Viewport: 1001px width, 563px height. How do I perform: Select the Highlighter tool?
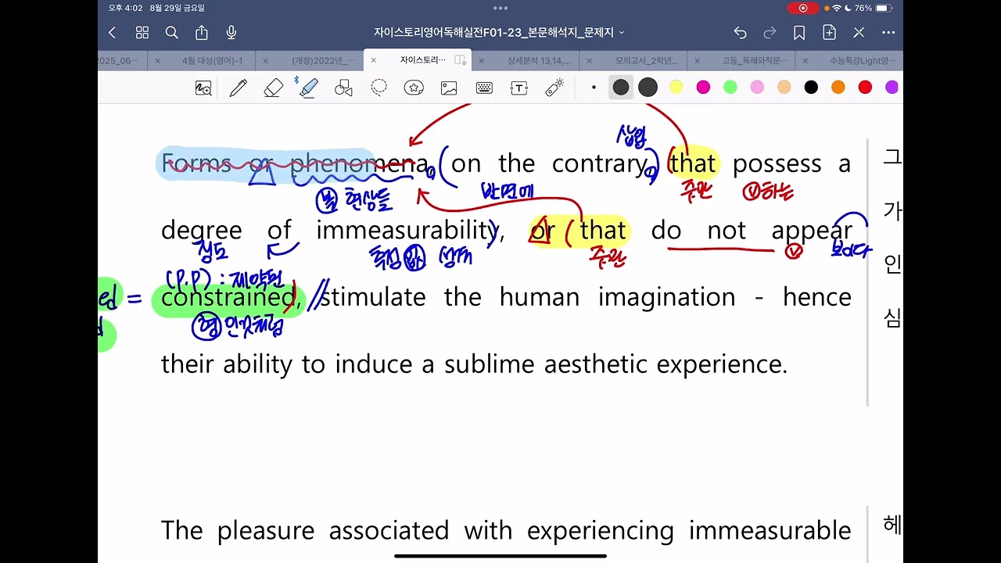click(x=308, y=88)
